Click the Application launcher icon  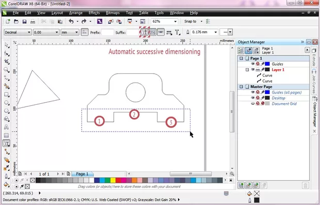coord(130,22)
